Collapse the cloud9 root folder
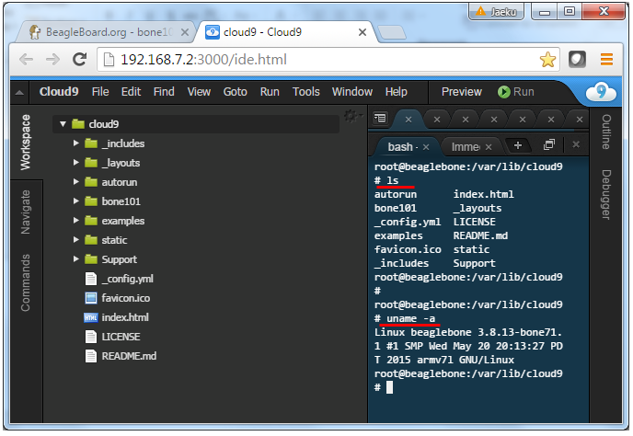This screenshot has width=633, height=436. [63, 124]
